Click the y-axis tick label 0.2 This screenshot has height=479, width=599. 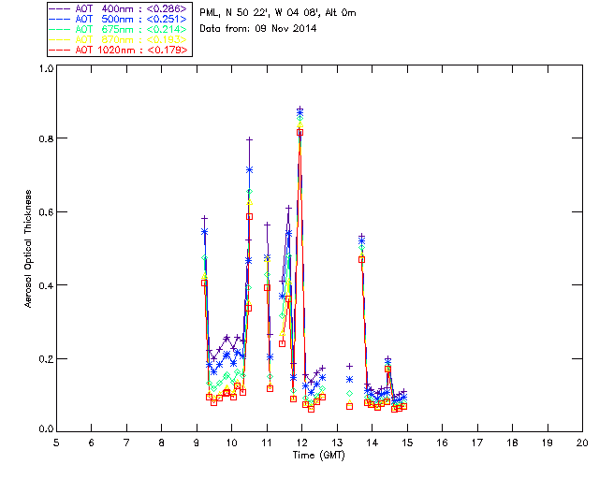(x=46, y=359)
